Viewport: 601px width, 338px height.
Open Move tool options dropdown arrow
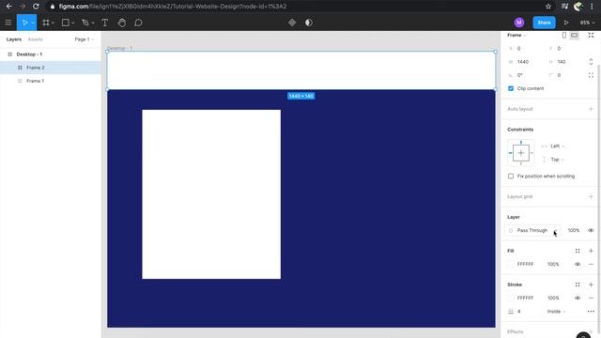point(33,23)
